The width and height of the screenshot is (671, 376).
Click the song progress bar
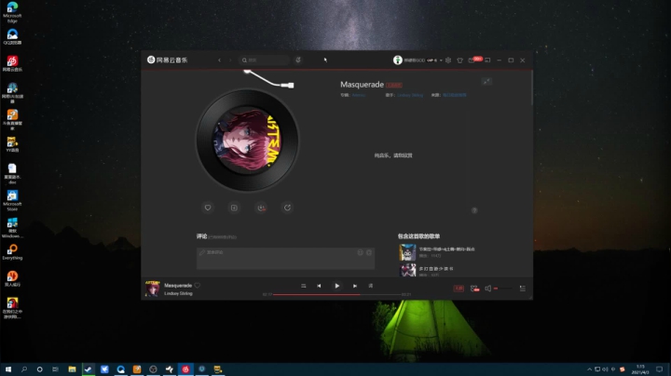[336, 294]
